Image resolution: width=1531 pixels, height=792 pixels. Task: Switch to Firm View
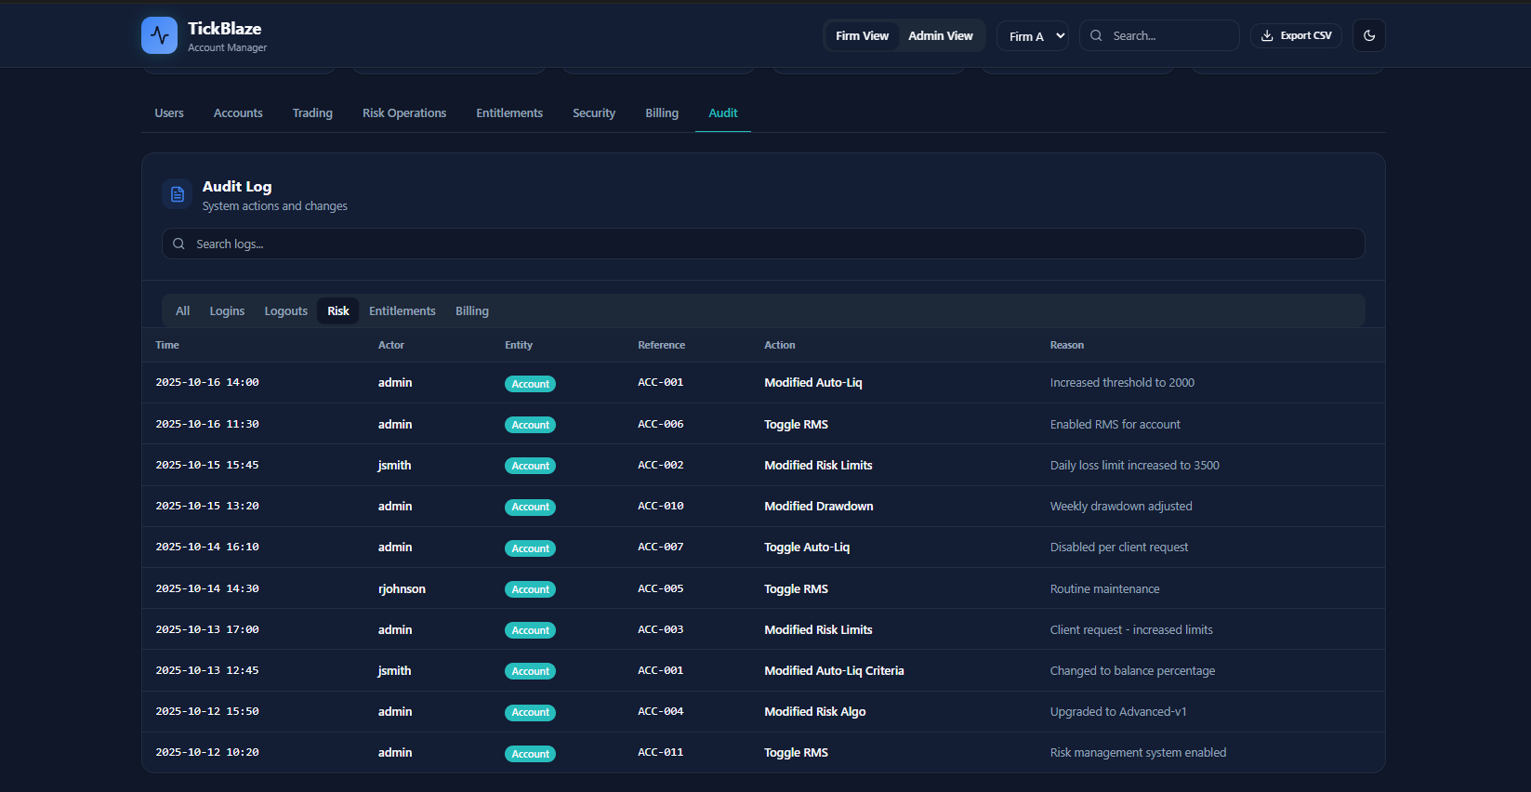point(862,35)
